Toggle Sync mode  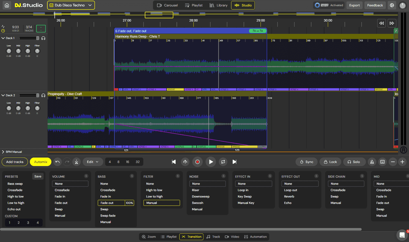point(306,162)
